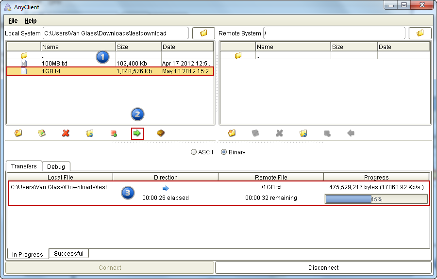Click the 1GB.txt transfer progress bar

376,199
